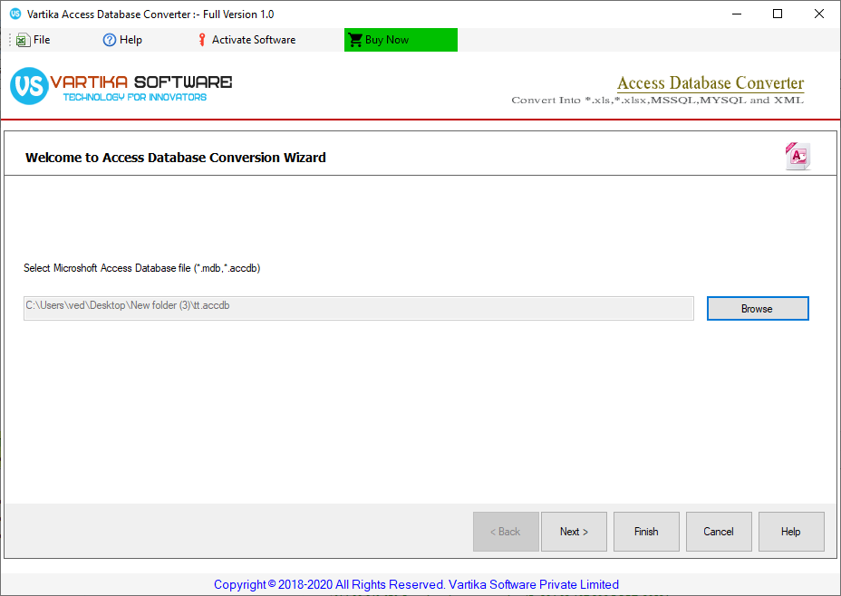The height and width of the screenshot is (596, 841).
Task: Click the Access Database Converter heading
Action: point(710,83)
